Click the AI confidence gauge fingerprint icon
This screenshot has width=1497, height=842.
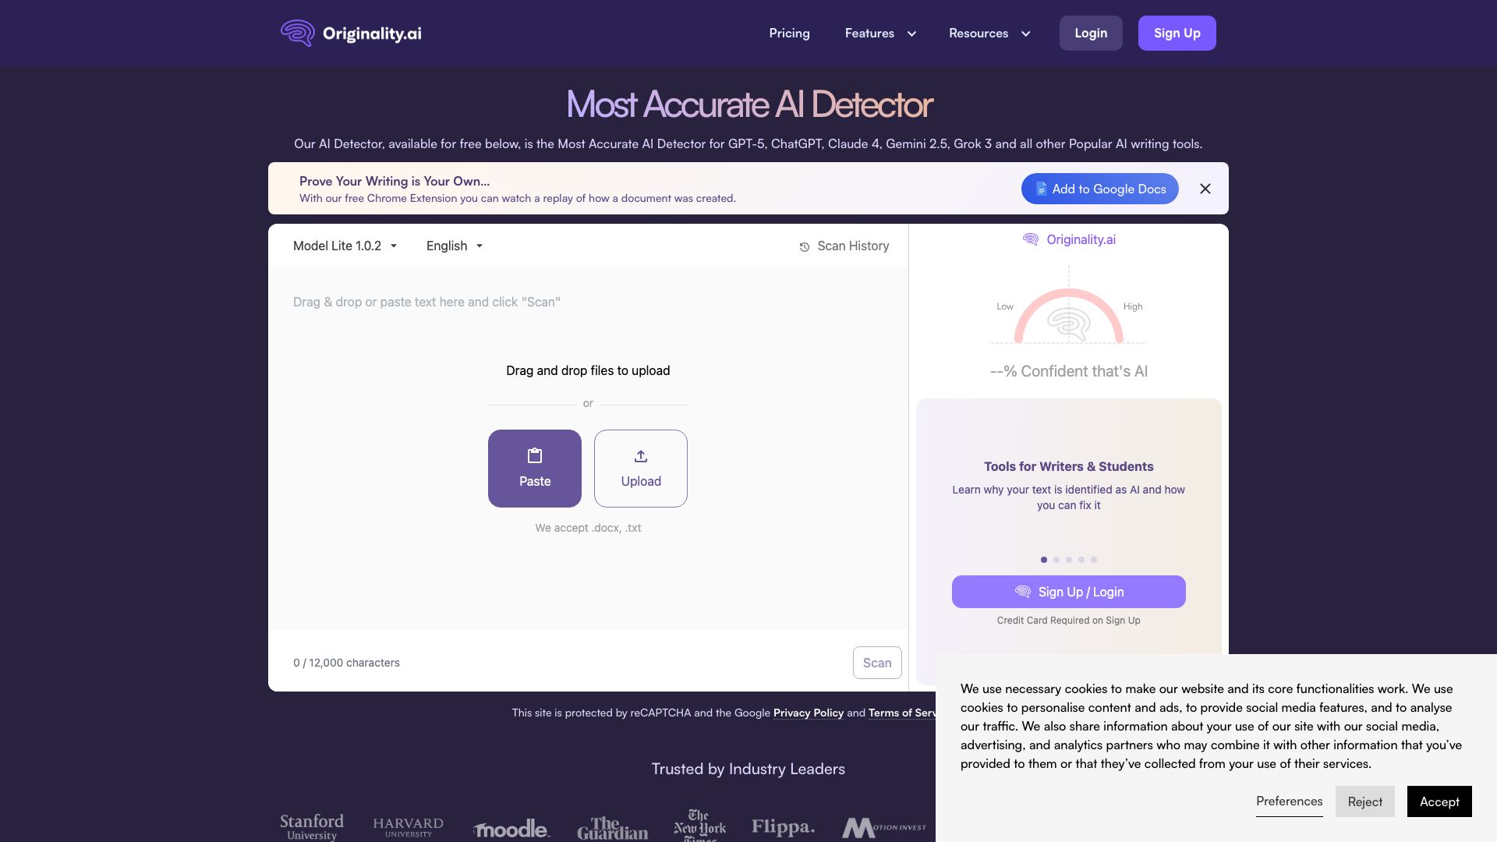[1068, 324]
